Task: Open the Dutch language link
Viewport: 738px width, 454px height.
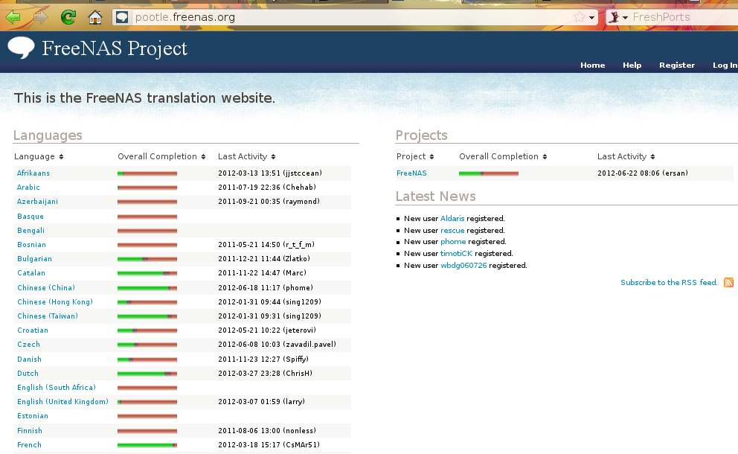Action: tap(28, 373)
